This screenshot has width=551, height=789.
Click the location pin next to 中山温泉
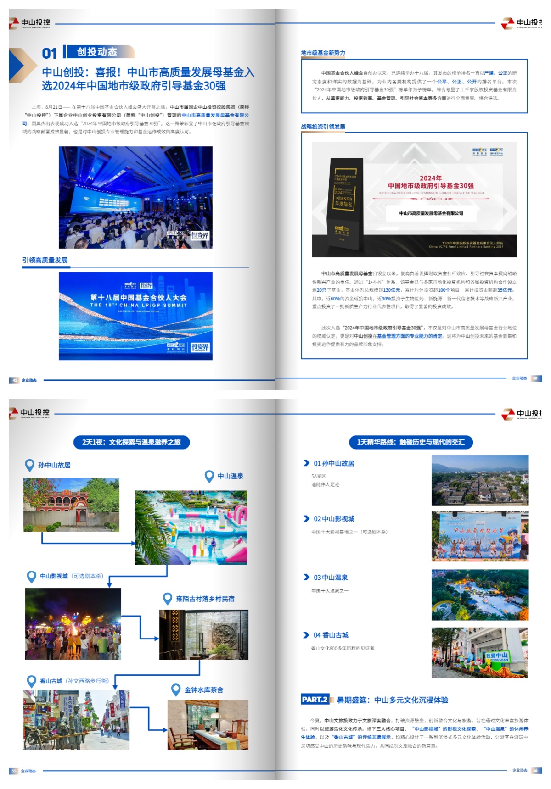click(x=209, y=476)
